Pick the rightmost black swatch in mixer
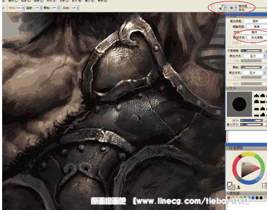Viewport: 267px width, 210px height. [x=261, y=198]
